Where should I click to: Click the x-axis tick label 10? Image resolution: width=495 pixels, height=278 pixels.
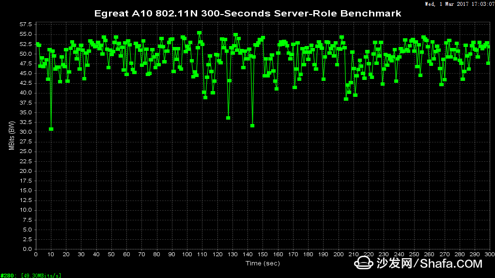click(51, 254)
